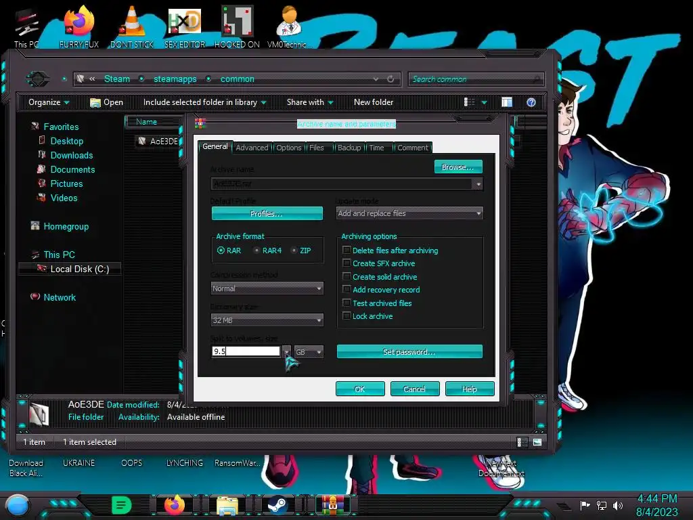Screen dimensions: 693x520
Task: Click the Profiles... button
Action: tap(267, 213)
